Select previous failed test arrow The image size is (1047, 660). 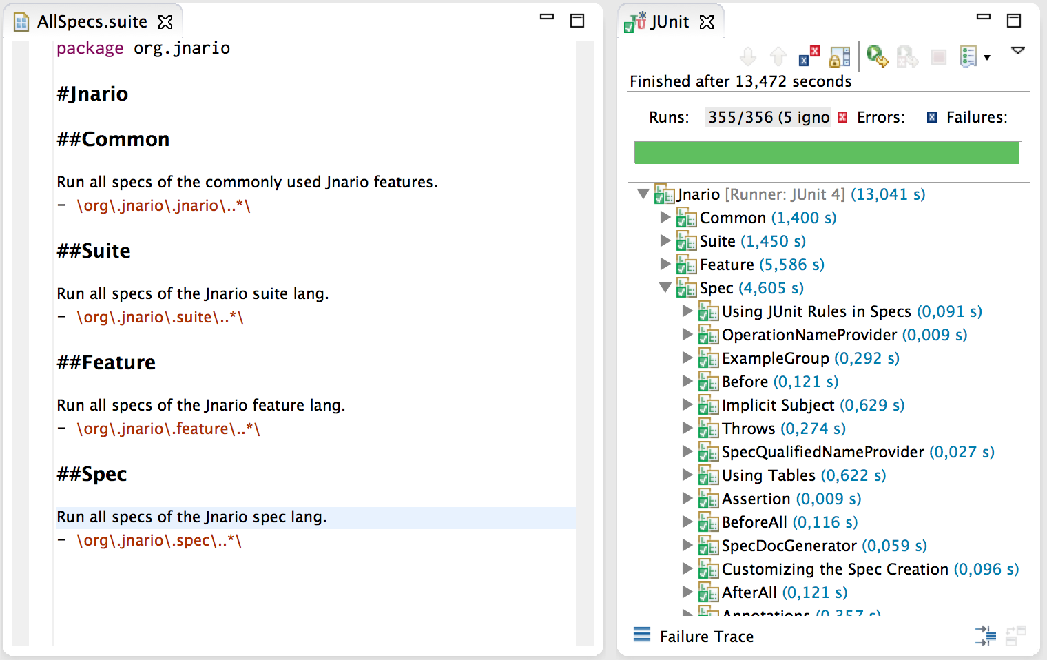tap(778, 56)
